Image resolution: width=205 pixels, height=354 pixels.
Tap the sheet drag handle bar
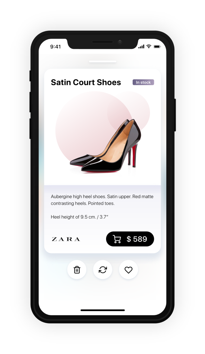coord(102,61)
